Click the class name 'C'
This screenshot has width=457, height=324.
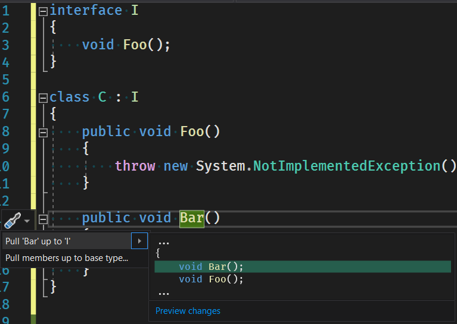click(102, 97)
